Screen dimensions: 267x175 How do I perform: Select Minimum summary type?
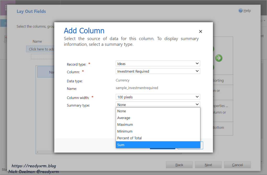158,131
